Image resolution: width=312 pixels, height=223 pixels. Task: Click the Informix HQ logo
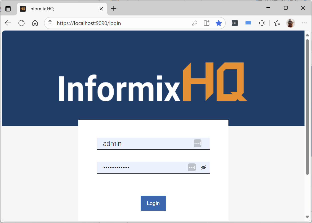(x=153, y=82)
